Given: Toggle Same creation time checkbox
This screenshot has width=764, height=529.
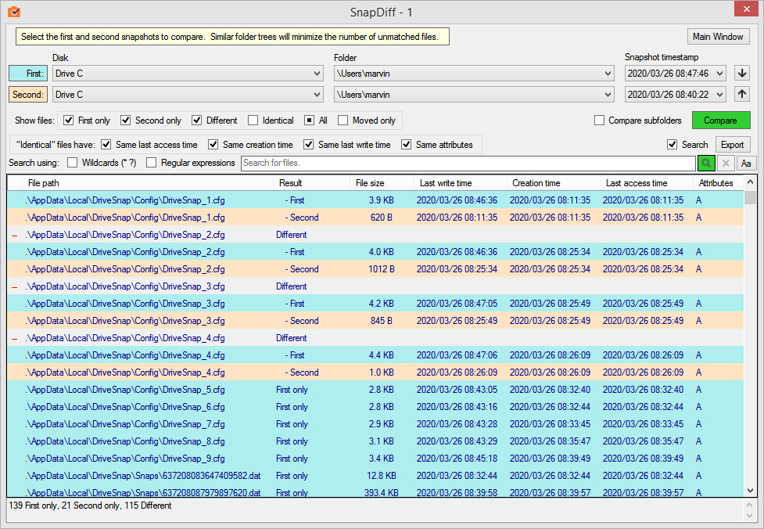Looking at the screenshot, I should (213, 144).
